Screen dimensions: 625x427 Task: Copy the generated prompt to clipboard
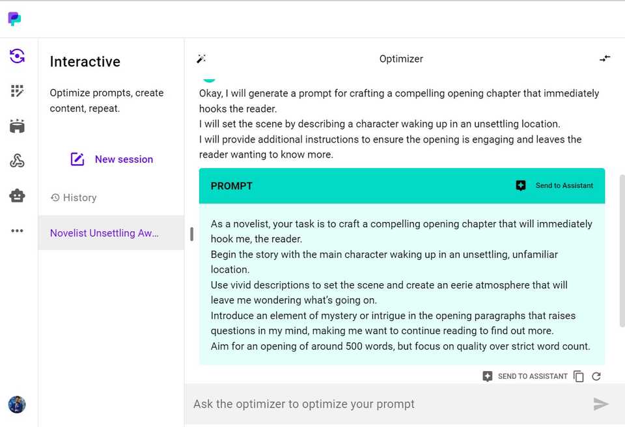click(x=579, y=376)
